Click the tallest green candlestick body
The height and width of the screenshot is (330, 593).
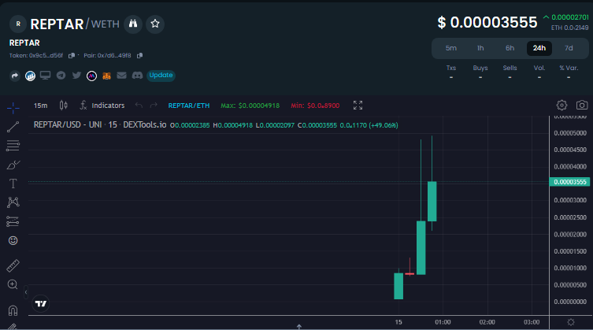pyautogui.click(x=421, y=248)
